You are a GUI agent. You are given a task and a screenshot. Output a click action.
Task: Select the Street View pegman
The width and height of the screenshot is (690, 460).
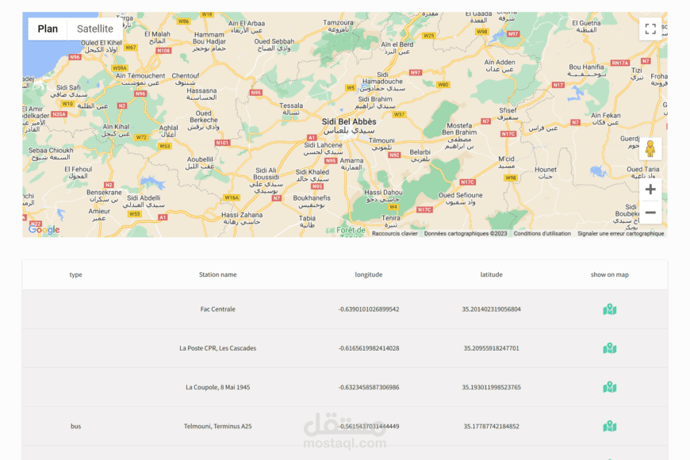click(650, 148)
